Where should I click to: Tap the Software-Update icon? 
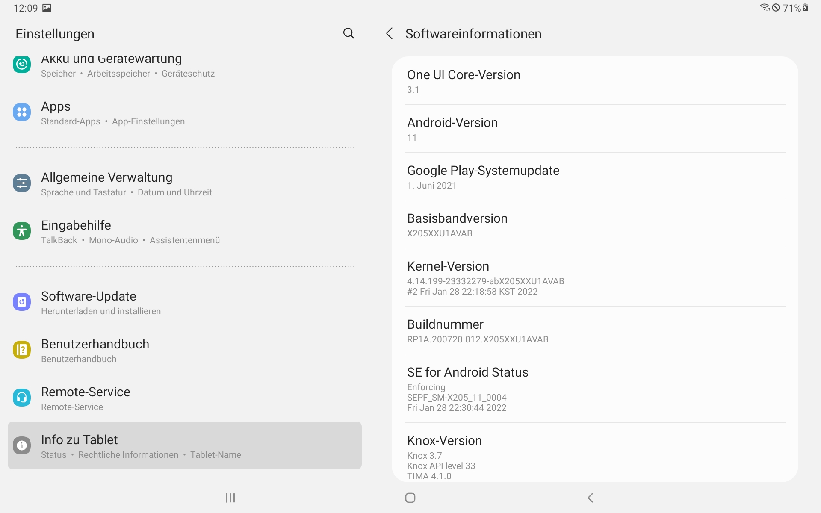click(x=22, y=302)
